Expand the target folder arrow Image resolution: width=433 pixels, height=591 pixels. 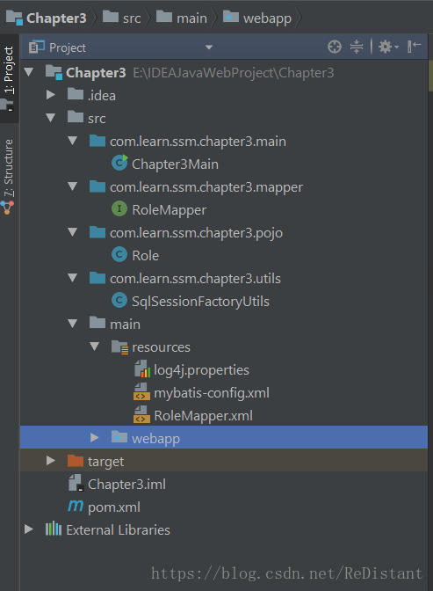click(x=50, y=460)
